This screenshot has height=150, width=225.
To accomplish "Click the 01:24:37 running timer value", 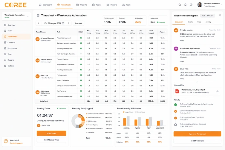I will click(45, 115).
